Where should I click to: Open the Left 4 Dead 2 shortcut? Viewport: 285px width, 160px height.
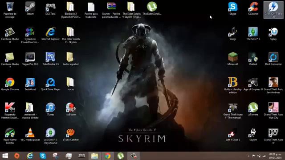click(233, 135)
